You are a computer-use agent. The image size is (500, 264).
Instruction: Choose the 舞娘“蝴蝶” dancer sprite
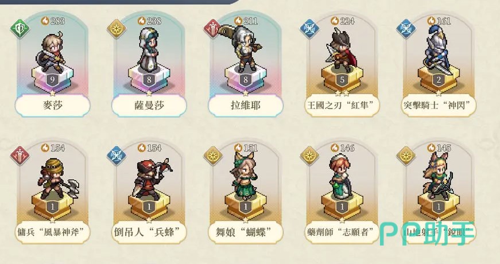[245, 176]
